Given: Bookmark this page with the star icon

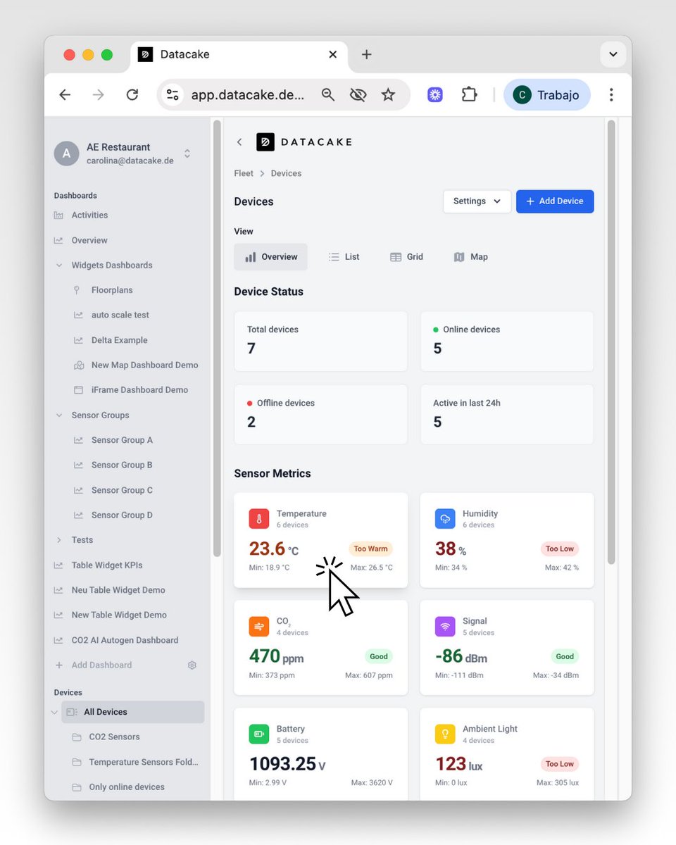Looking at the screenshot, I should click(x=388, y=94).
